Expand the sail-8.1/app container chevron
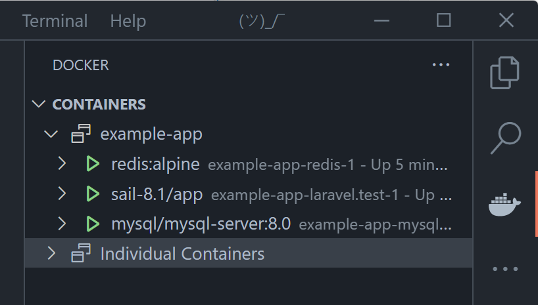The height and width of the screenshot is (305, 538). [x=62, y=194]
